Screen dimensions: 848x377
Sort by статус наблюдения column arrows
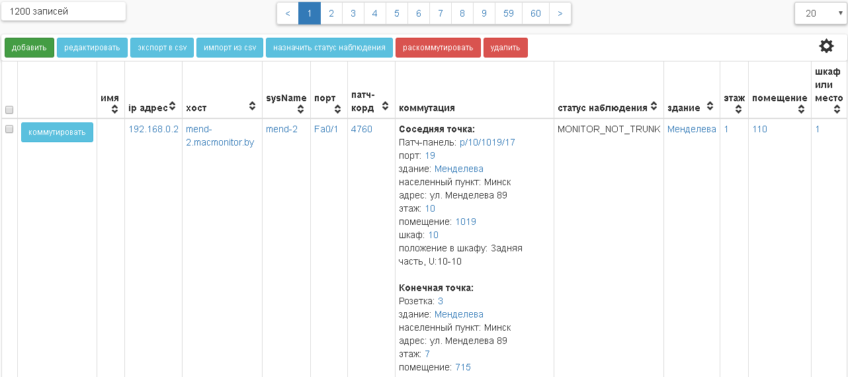(x=654, y=106)
